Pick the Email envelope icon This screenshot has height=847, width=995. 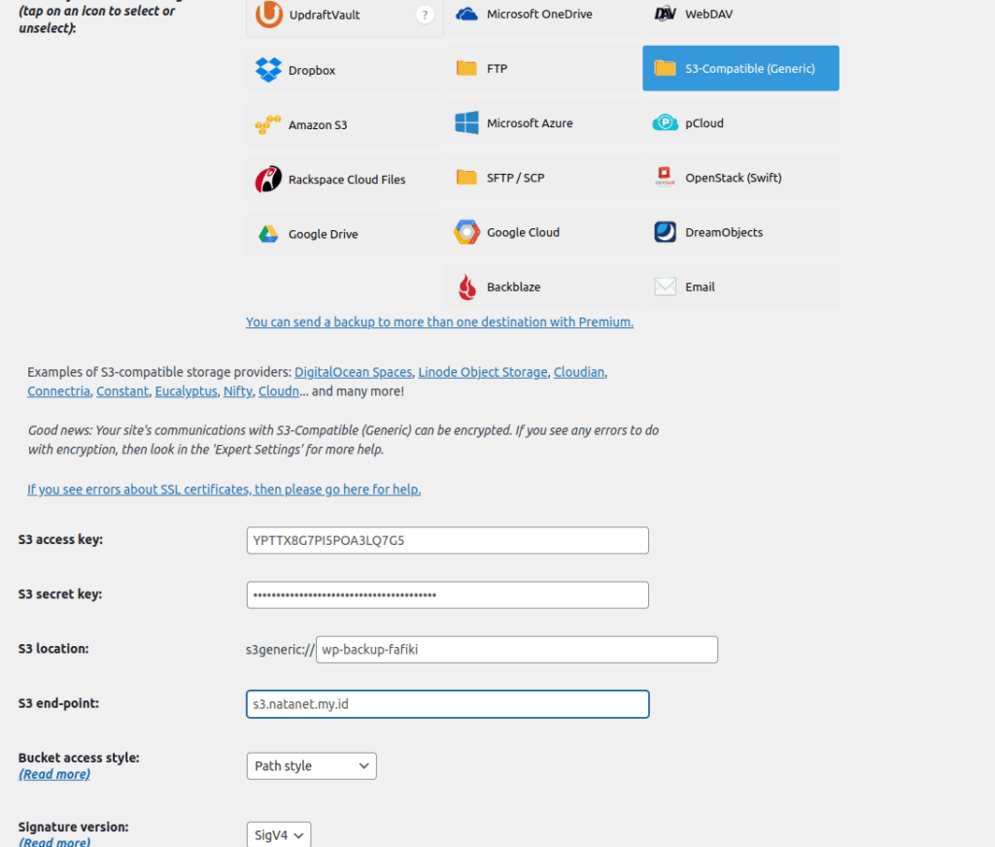[x=665, y=287]
